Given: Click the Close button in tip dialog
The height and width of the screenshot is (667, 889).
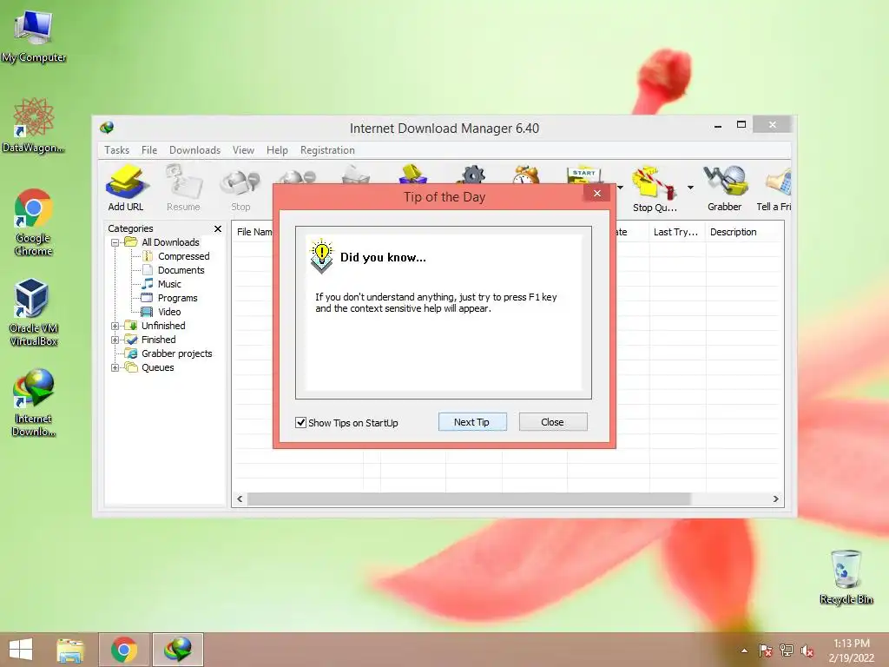Looking at the screenshot, I should coord(552,422).
